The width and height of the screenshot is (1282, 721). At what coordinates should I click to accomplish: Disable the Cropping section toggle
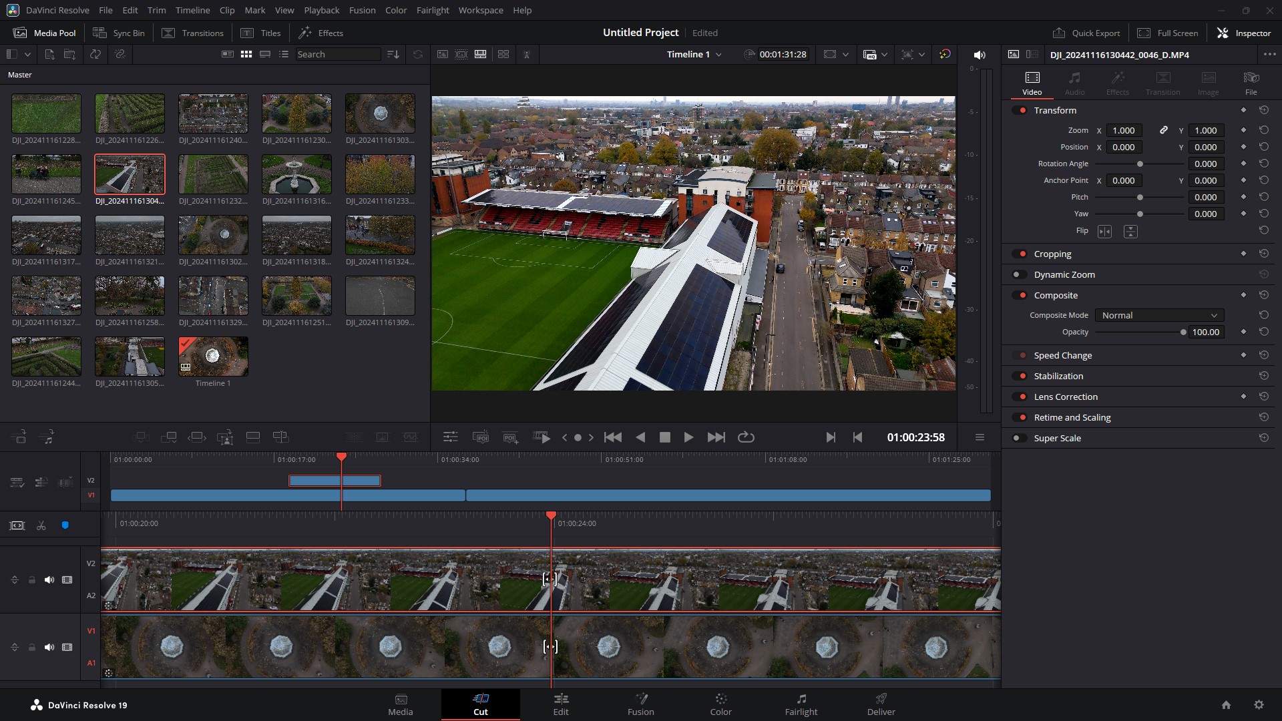(1020, 254)
